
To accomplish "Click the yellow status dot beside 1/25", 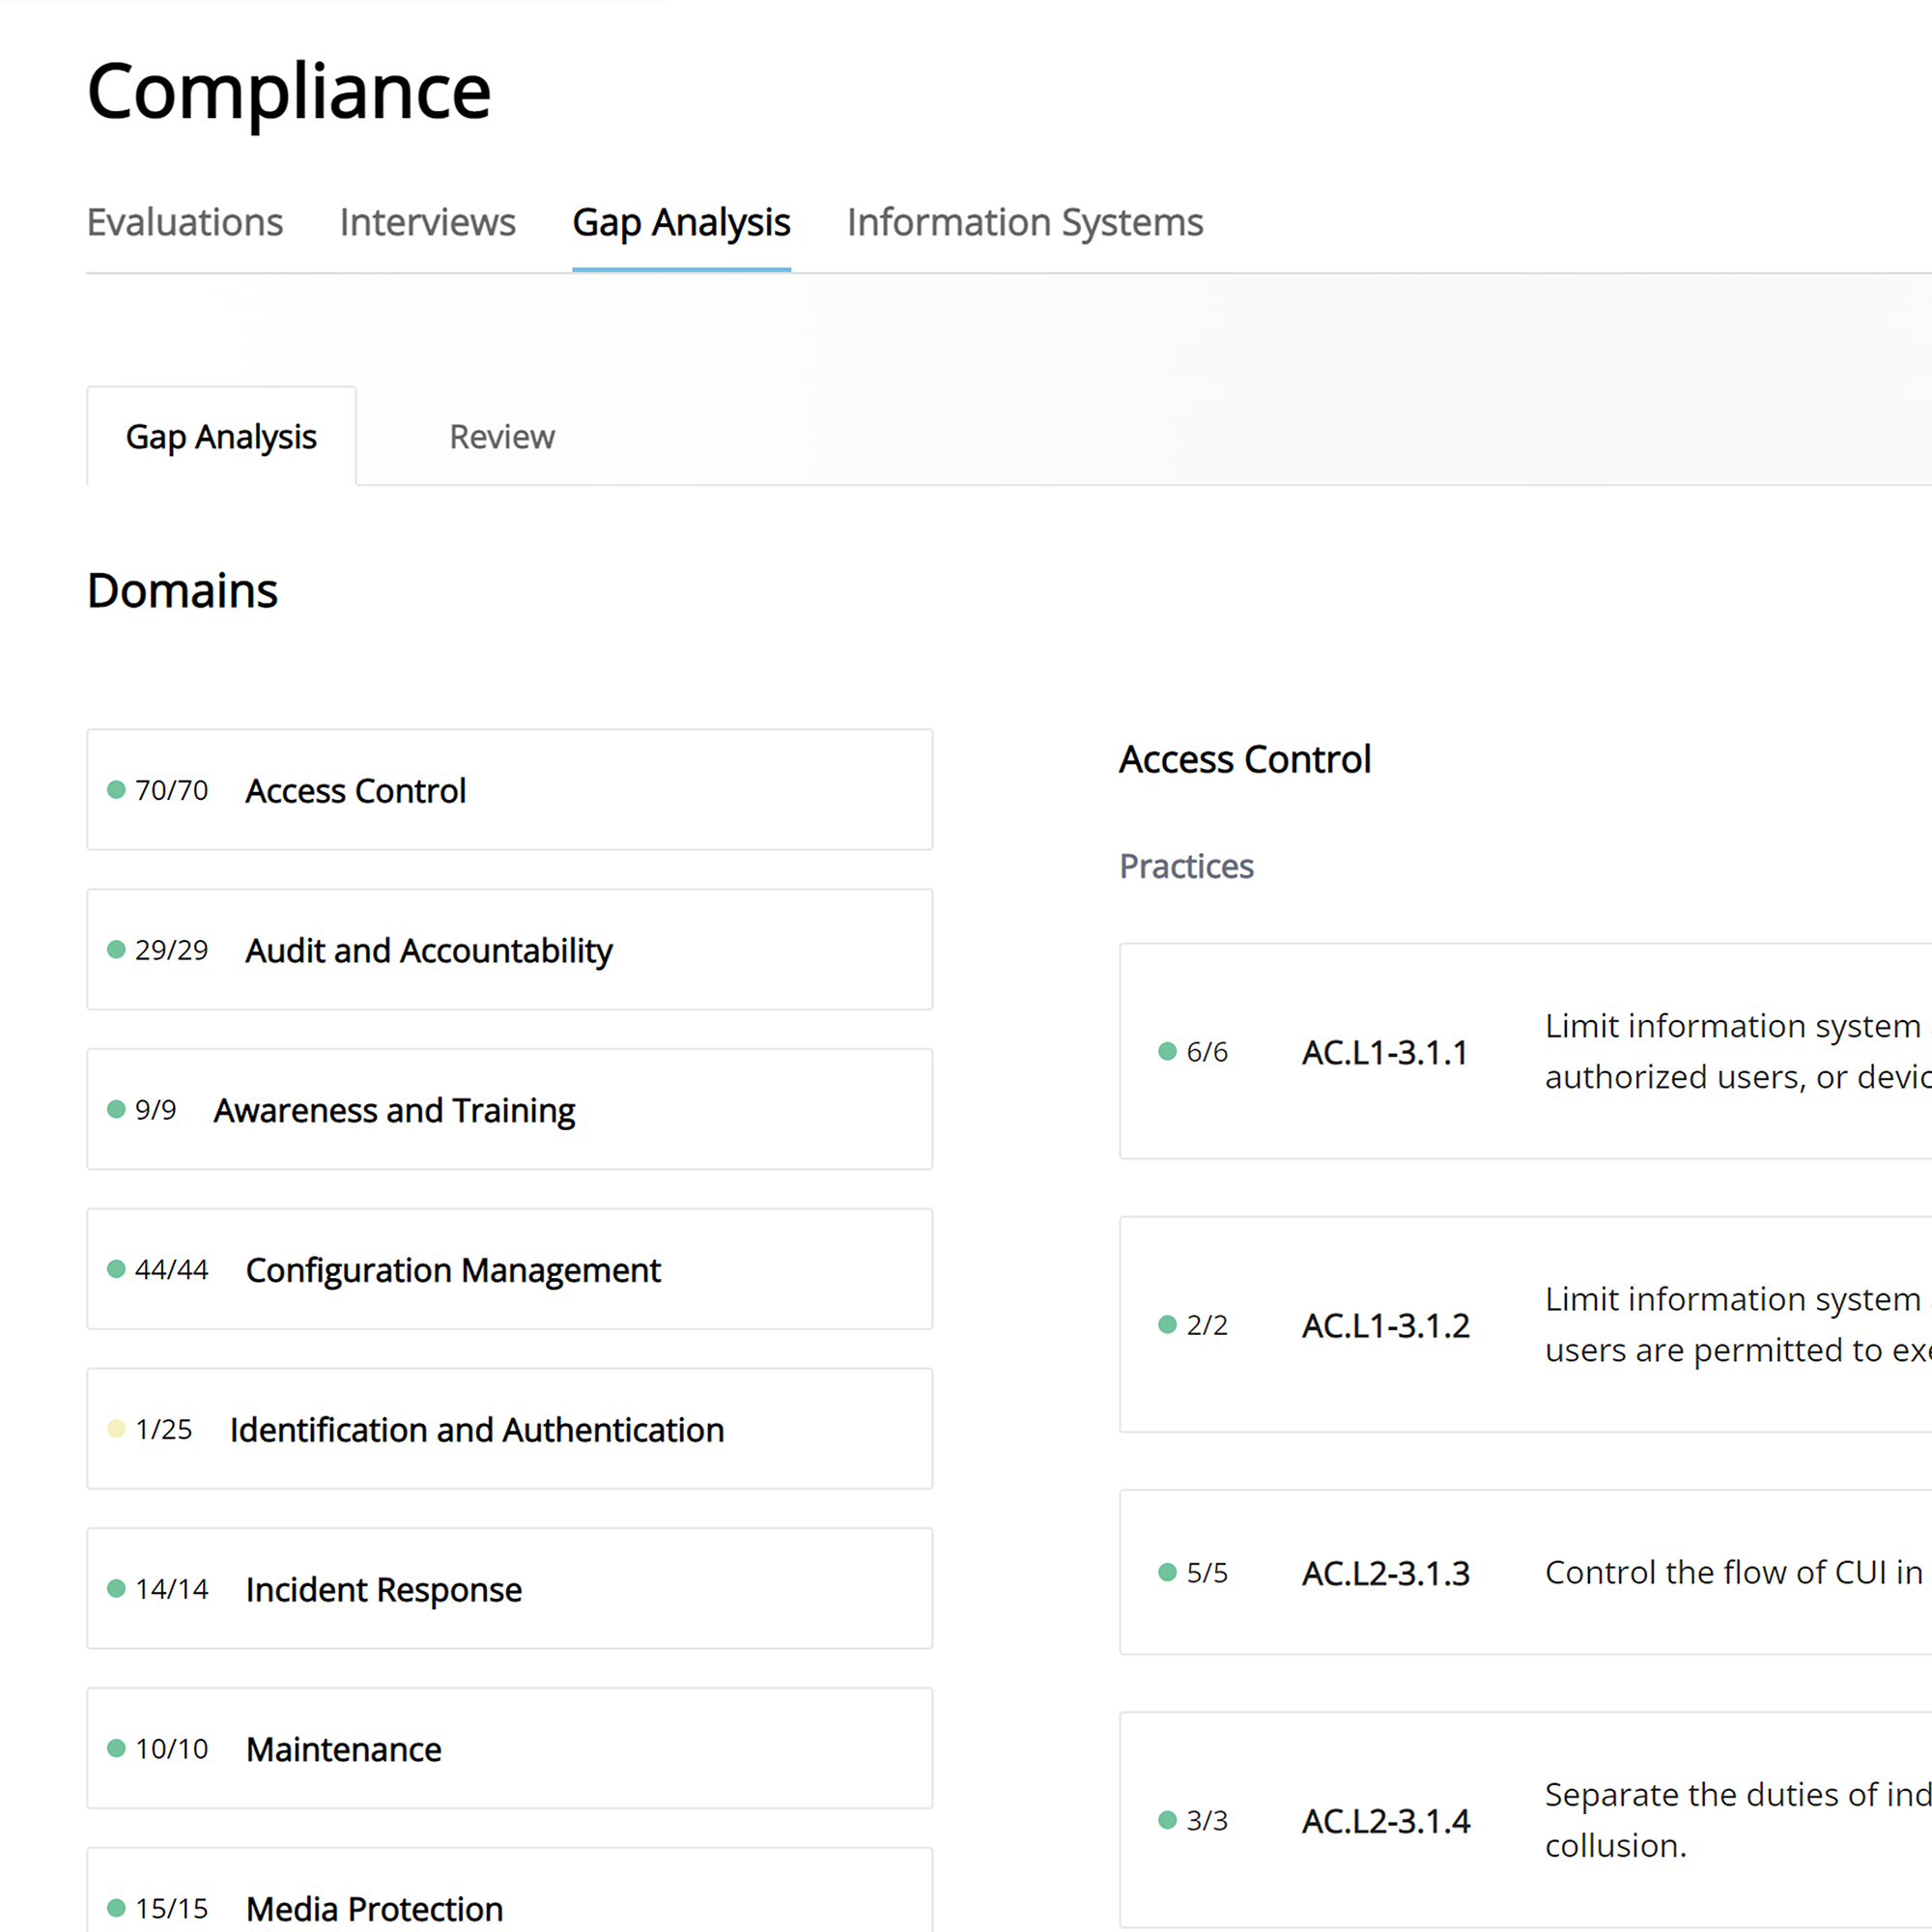I will click(x=116, y=1429).
